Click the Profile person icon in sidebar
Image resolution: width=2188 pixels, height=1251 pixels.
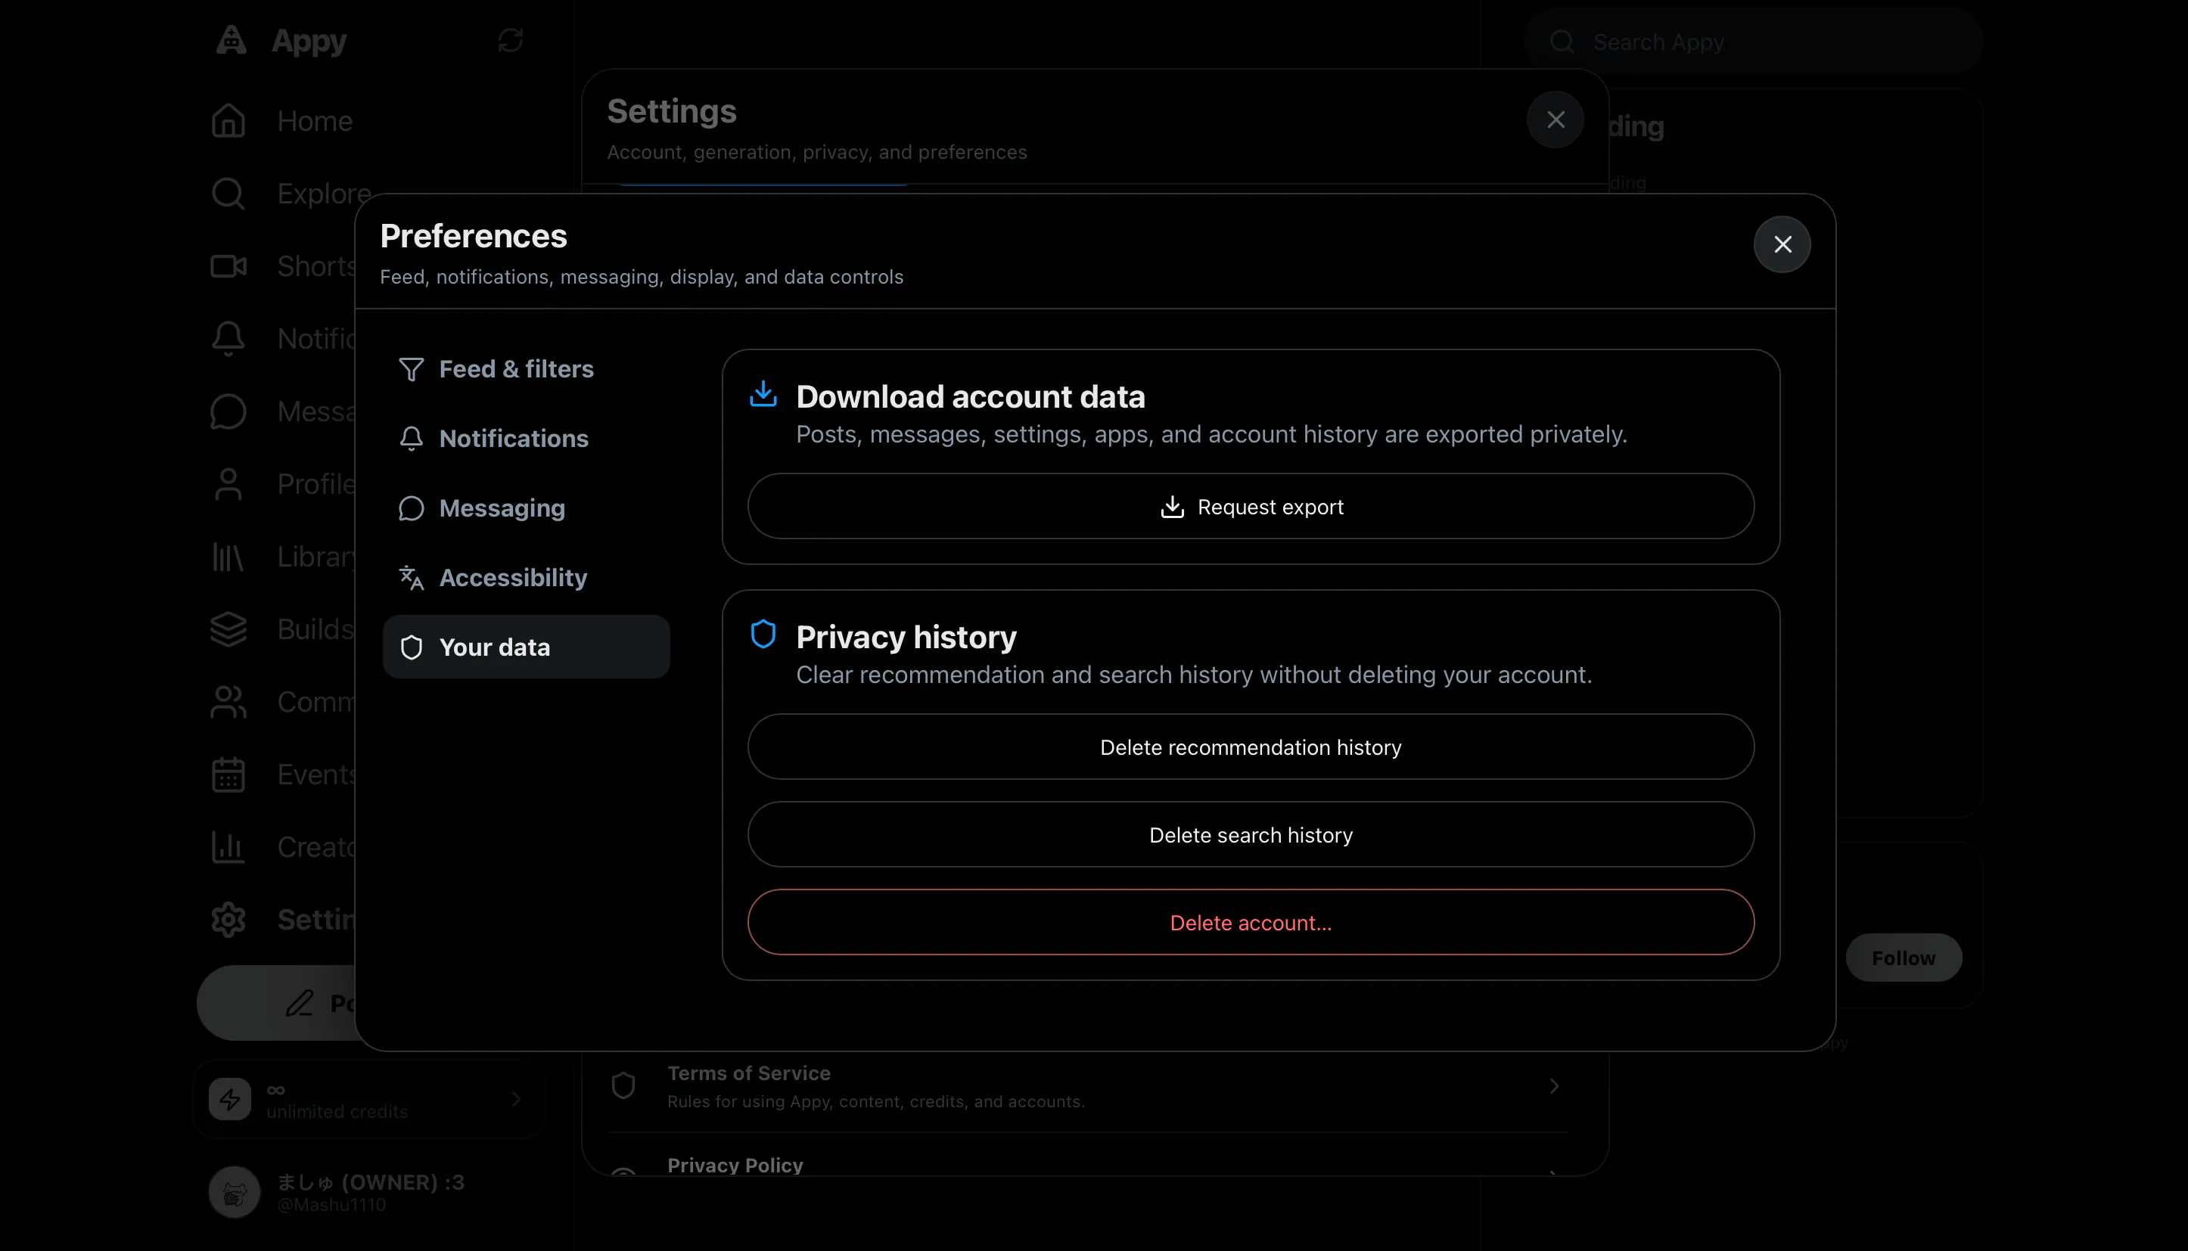click(x=228, y=484)
